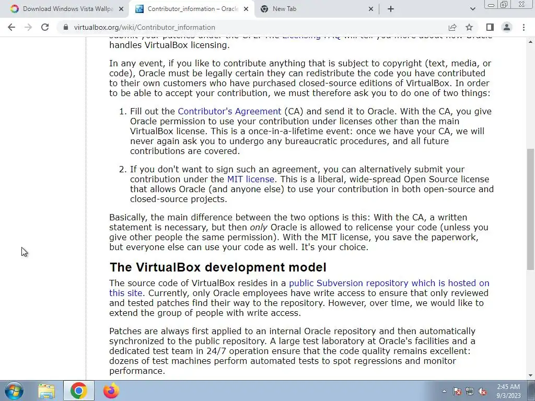
Task: Close the Contributor_information tab
Action: click(x=246, y=9)
